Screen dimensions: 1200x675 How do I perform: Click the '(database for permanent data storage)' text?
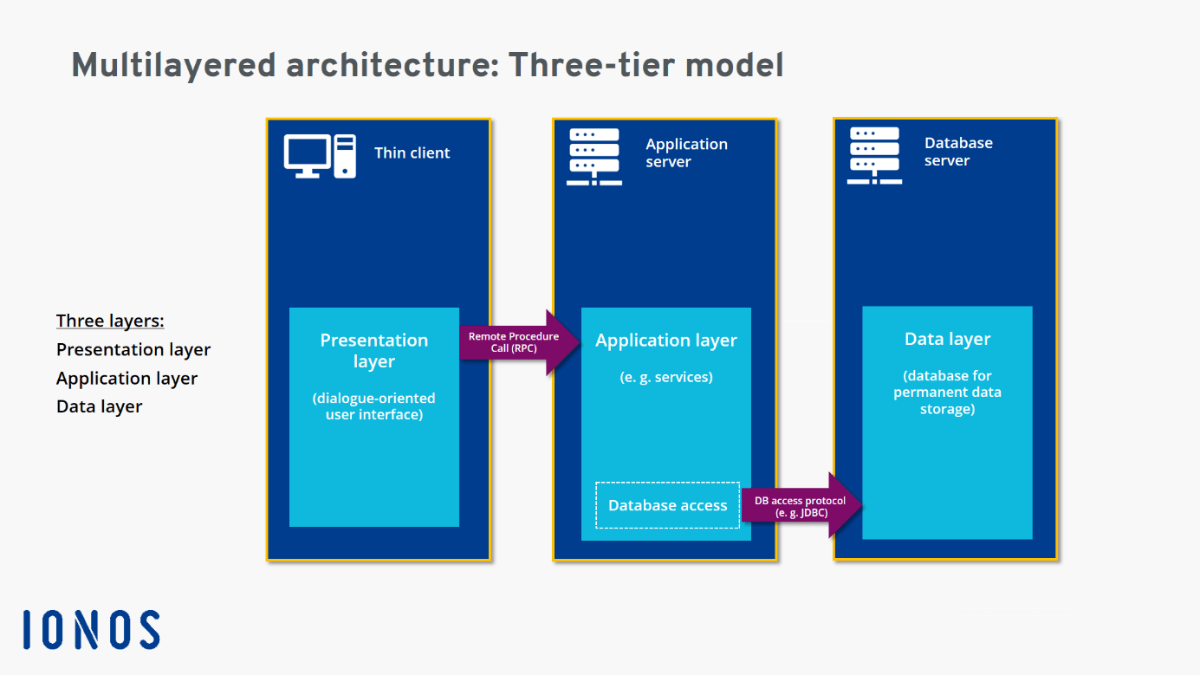click(948, 393)
